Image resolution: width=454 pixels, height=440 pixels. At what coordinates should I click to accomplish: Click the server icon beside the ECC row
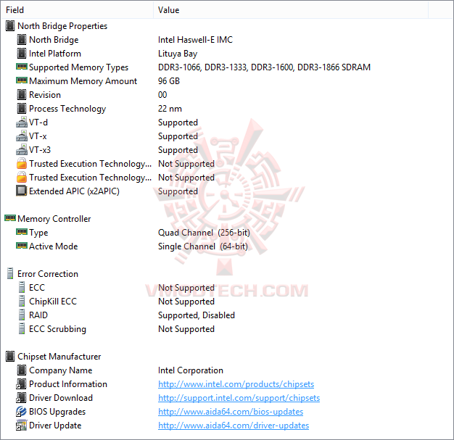tap(22, 287)
